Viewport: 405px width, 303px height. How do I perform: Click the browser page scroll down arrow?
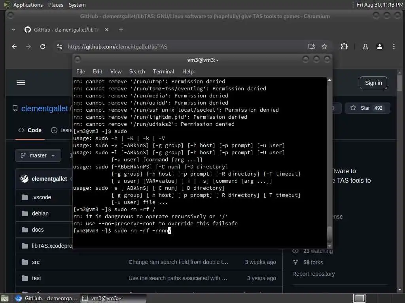(399, 290)
